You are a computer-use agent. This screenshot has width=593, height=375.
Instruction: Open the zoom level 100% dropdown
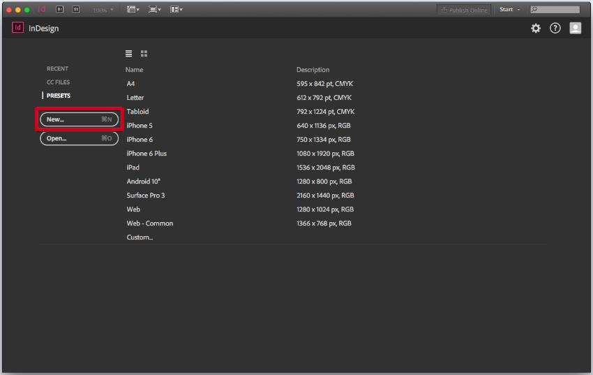(x=103, y=10)
